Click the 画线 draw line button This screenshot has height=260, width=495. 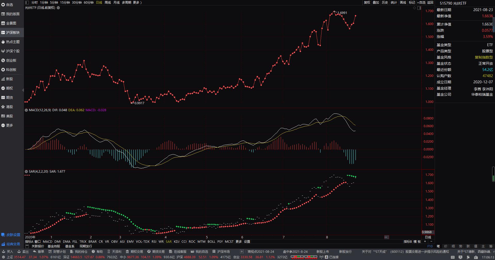403,2
